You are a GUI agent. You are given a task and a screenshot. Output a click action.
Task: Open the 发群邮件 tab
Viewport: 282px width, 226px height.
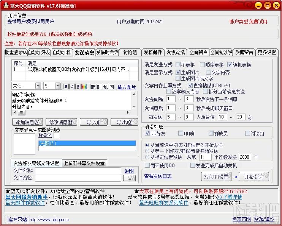coord(153,52)
